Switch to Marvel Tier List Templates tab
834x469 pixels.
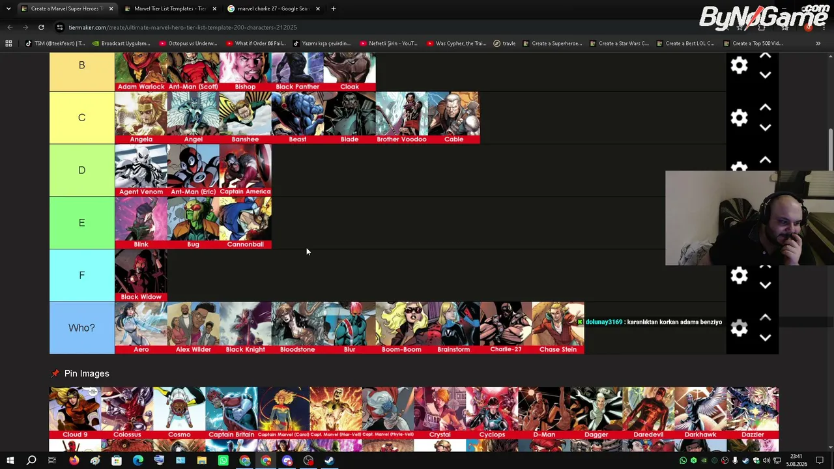169,8
